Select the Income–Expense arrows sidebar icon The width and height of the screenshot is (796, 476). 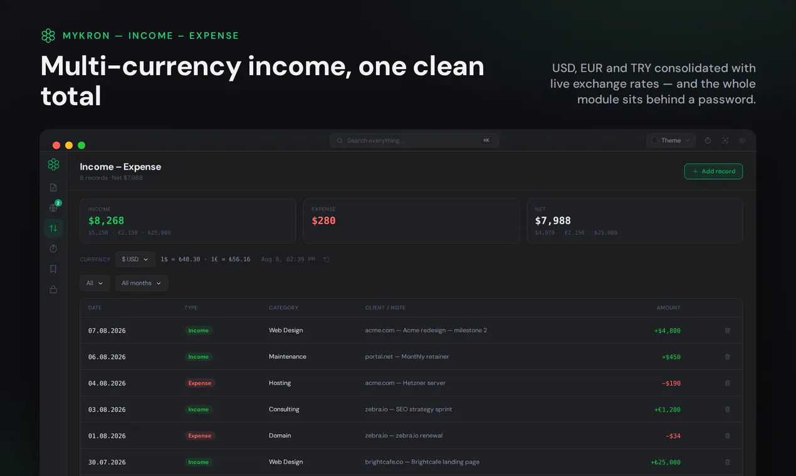(x=53, y=228)
